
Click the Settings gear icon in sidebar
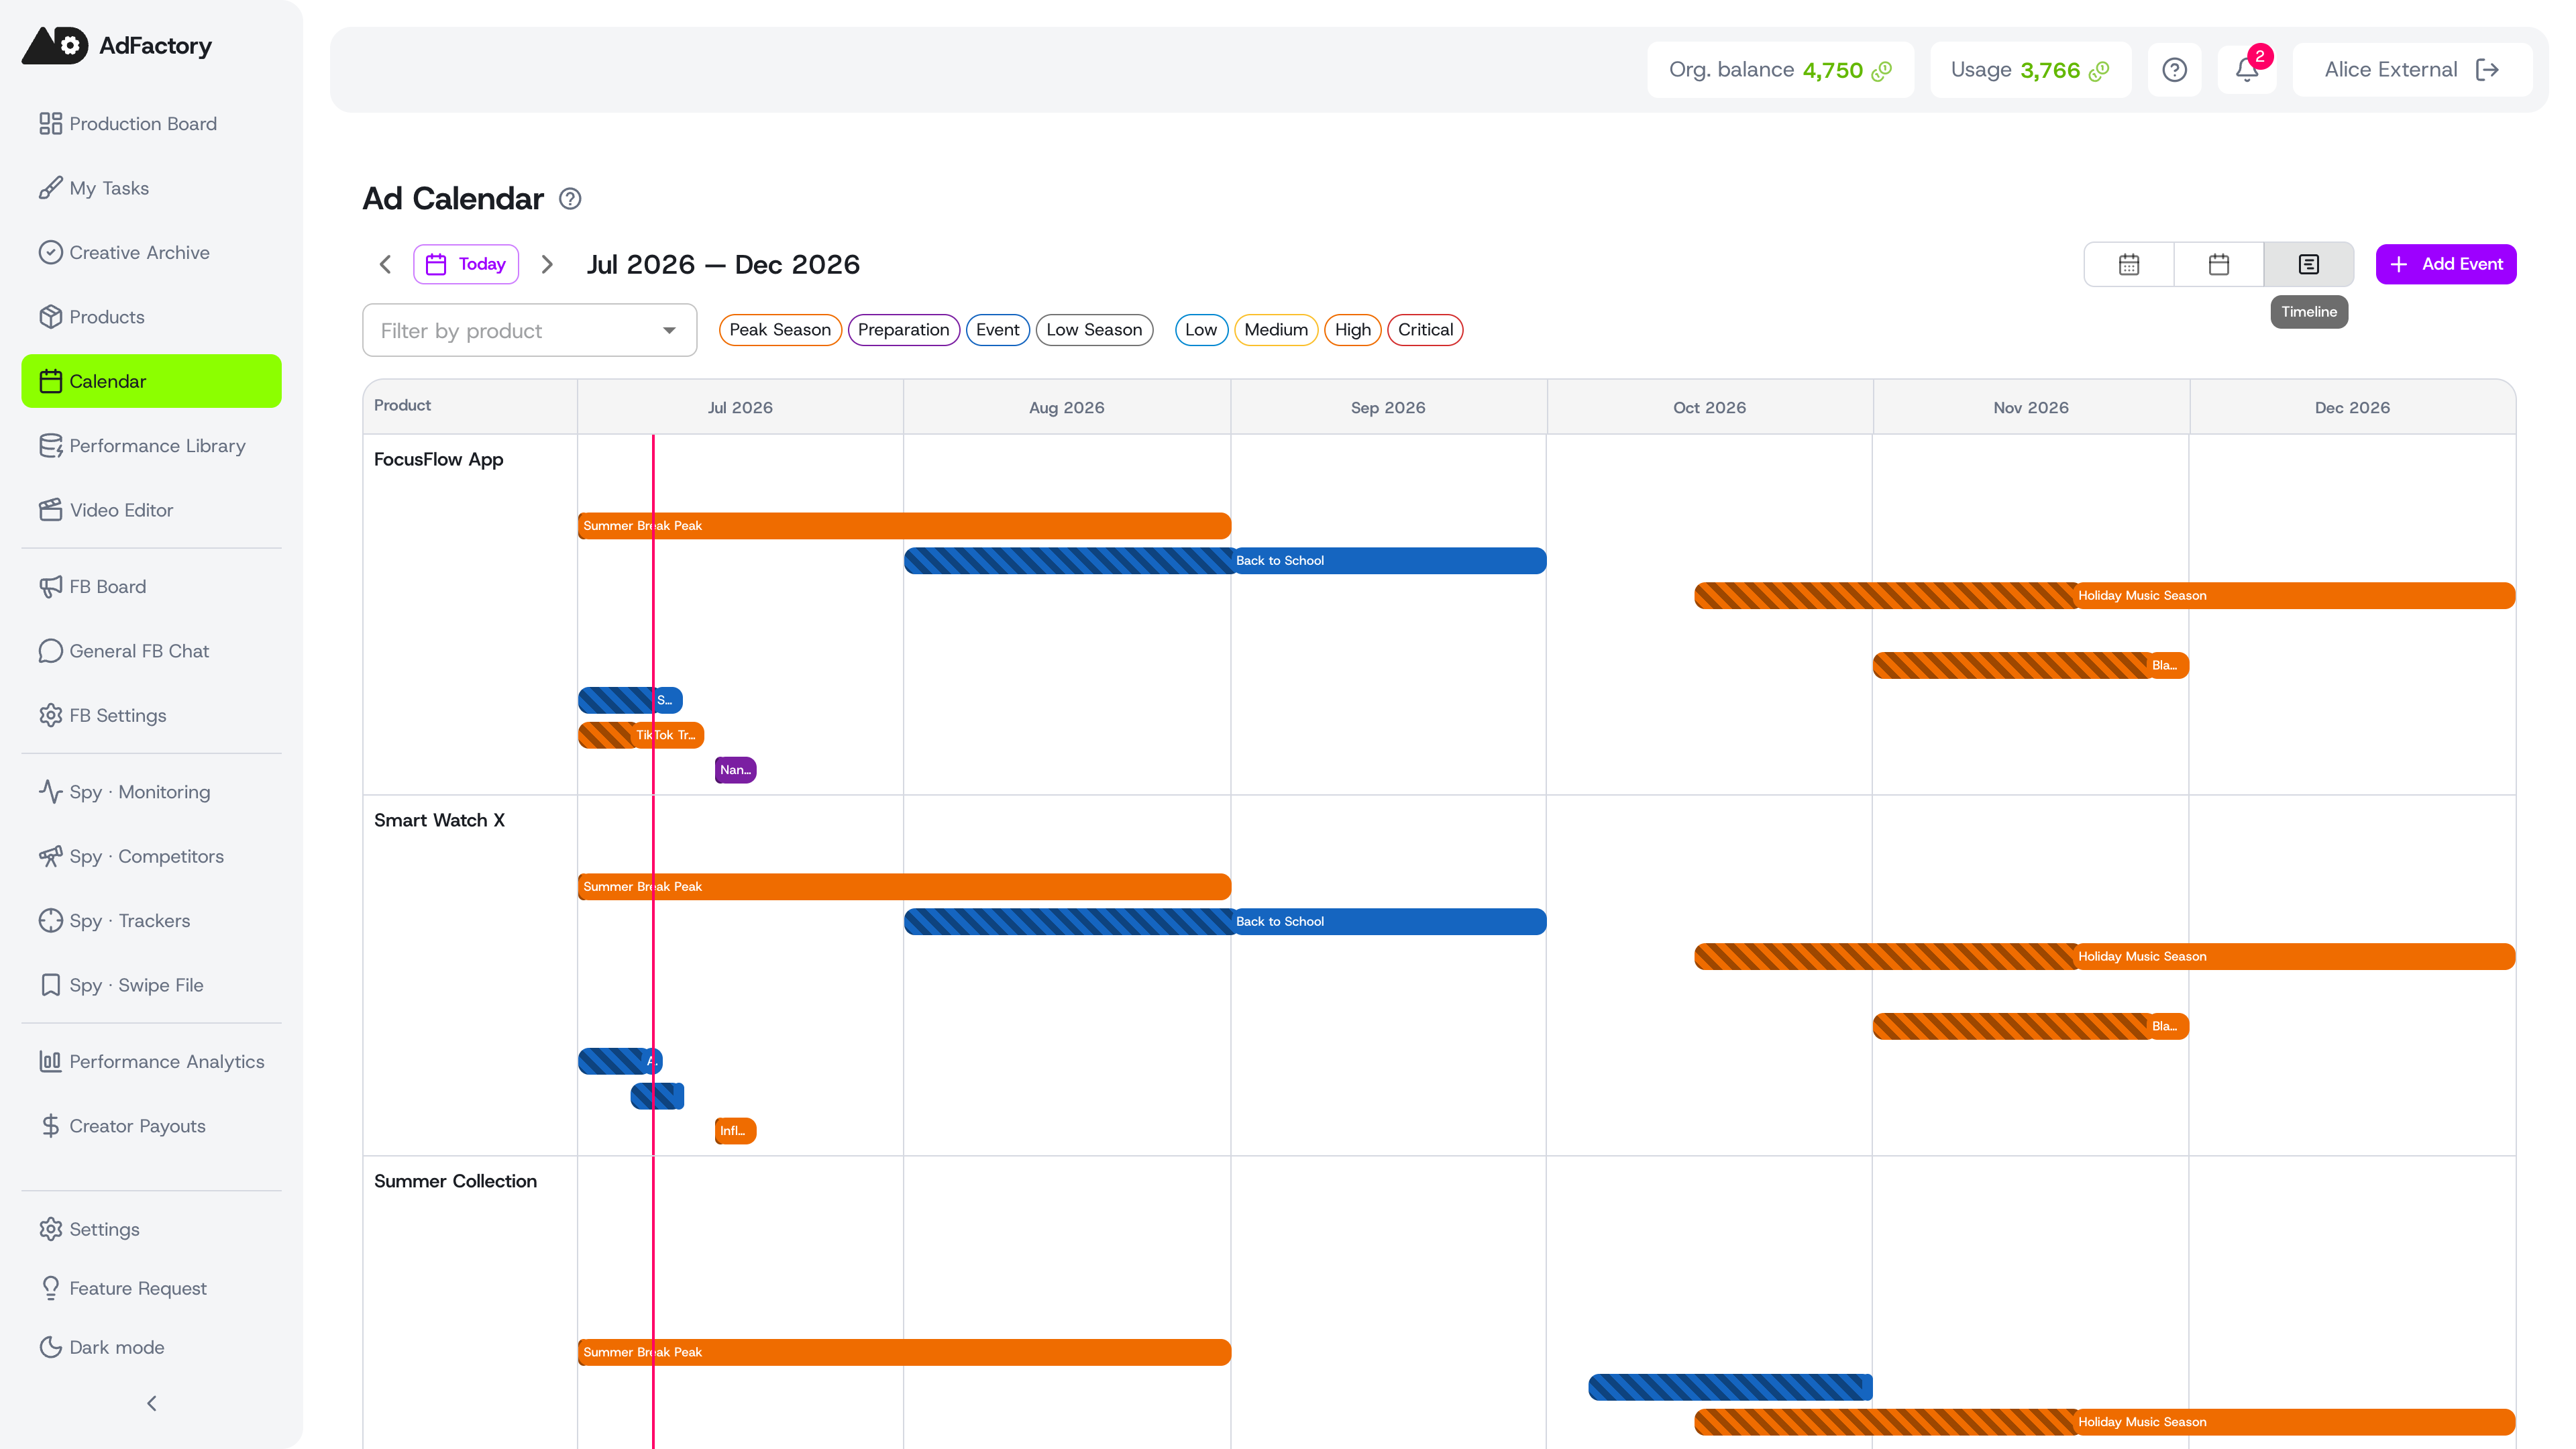tap(50, 1229)
